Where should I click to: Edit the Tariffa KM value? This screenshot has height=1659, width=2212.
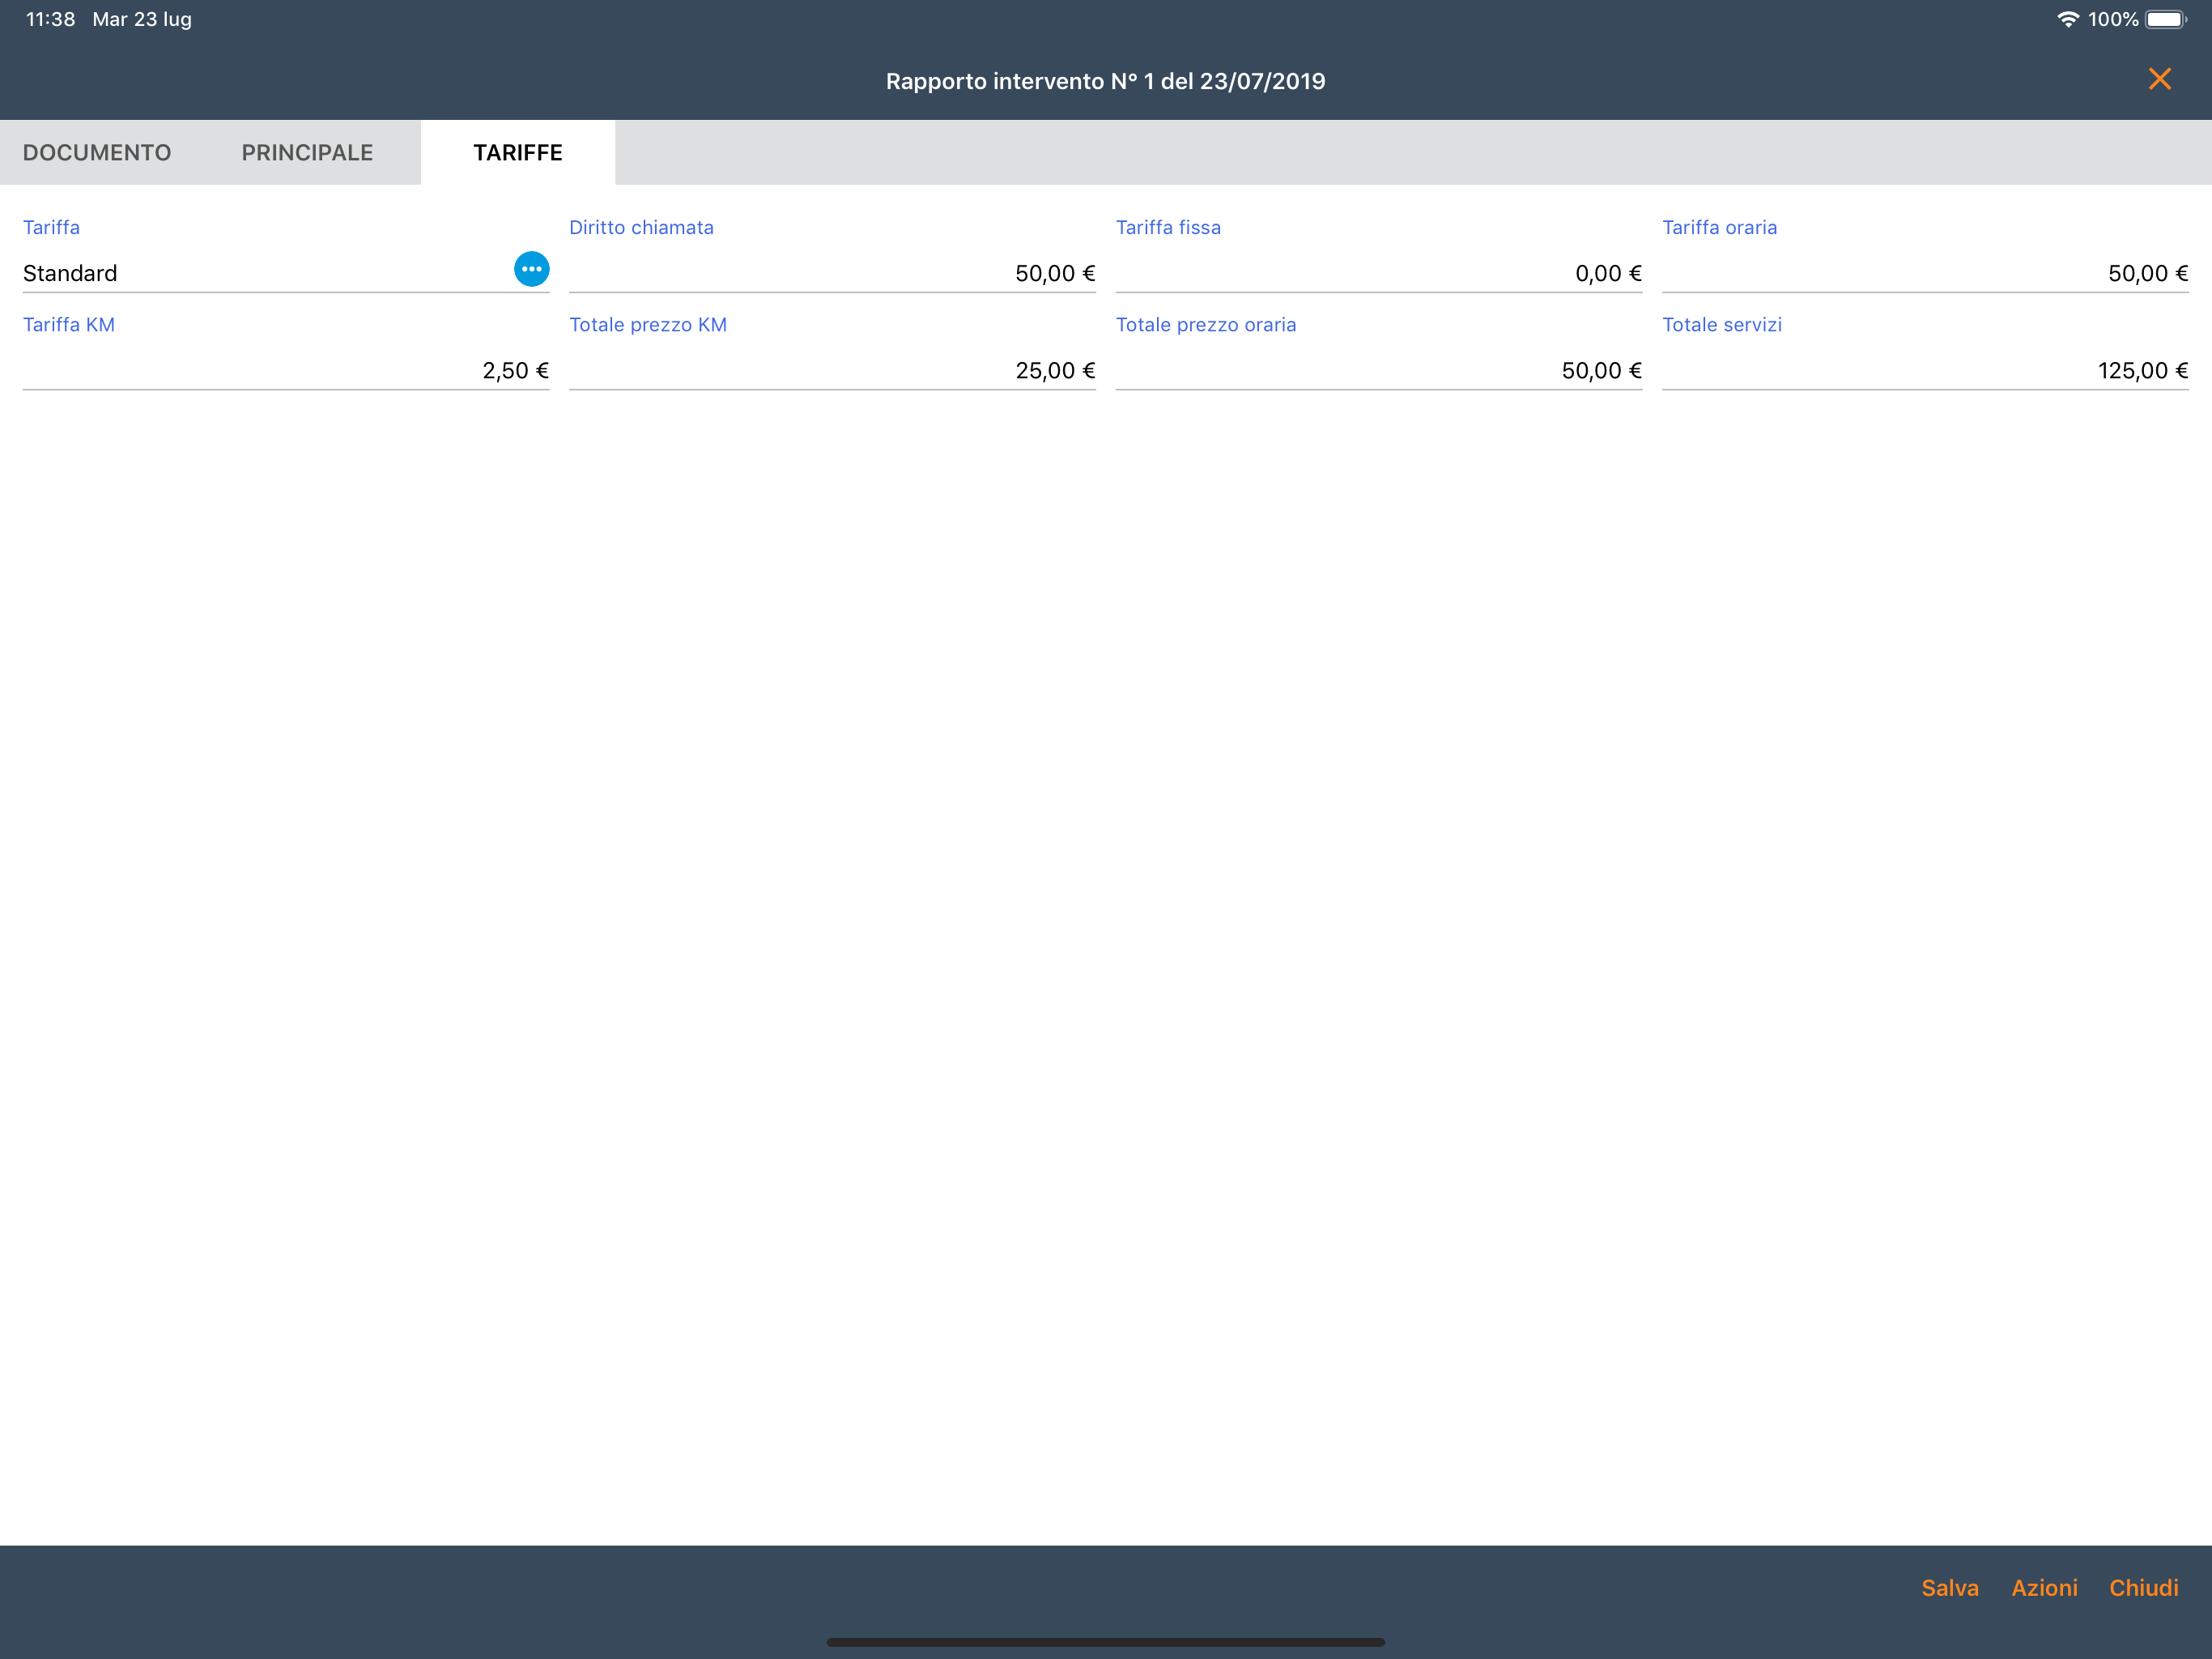pyautogui.click(x=285, y=370)
